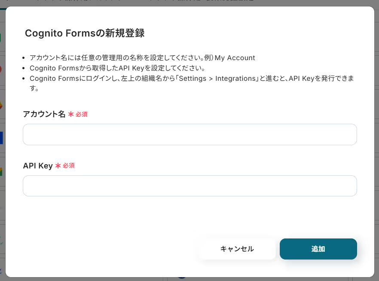Click the dimmed backdrop right of the dialog
The width and height of the screenshot is (379, 281).
tap(376, 142)
